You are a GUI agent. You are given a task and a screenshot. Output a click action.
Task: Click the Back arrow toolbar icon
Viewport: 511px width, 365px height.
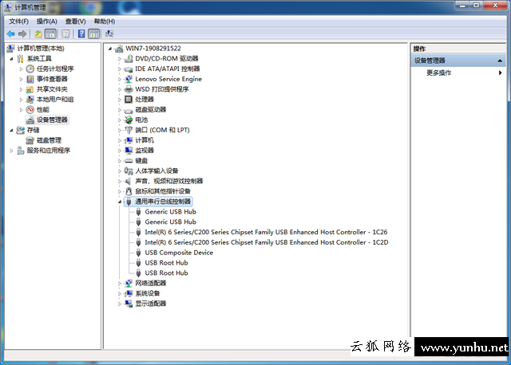[x=10, y=33]
